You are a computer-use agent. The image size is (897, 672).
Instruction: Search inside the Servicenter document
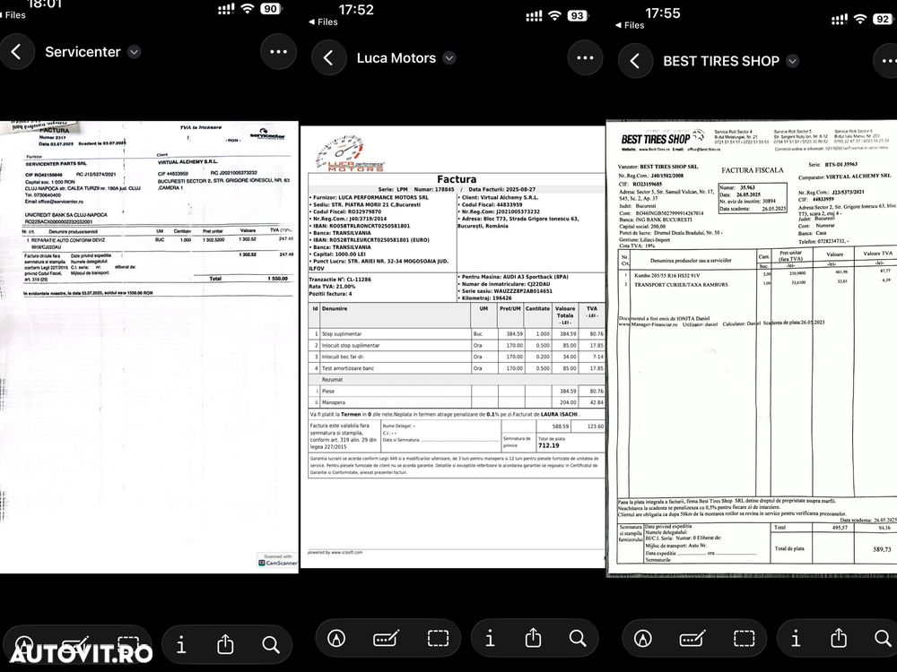(x=271, y=645)
